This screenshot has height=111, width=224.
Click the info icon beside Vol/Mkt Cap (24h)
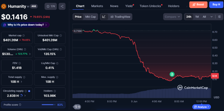click(x=61, y=49)
